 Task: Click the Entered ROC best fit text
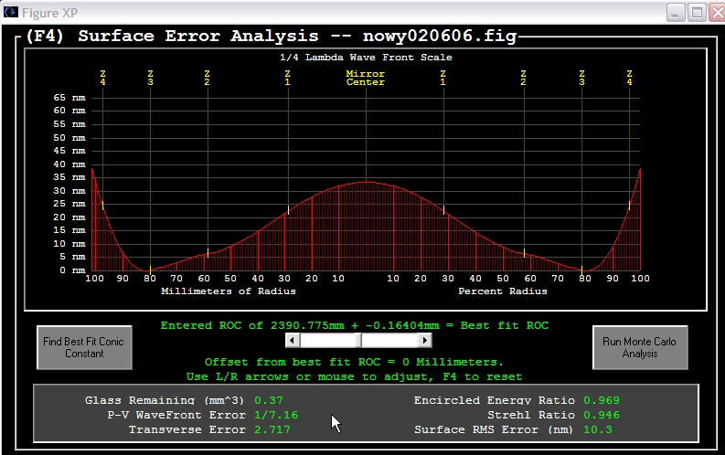pos(354,325)
